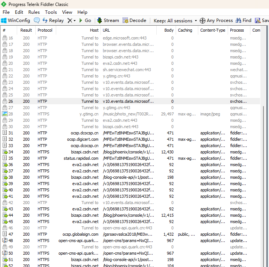This screenshot has width=269, height=267.
Task: Click the lock icon of session 46
Action: point(5,228)
